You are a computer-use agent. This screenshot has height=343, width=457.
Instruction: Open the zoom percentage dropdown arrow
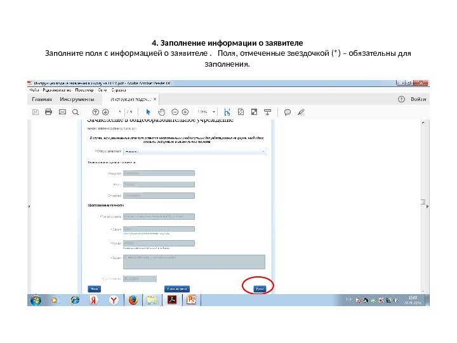pyautogui.click(x=214, y=112)
